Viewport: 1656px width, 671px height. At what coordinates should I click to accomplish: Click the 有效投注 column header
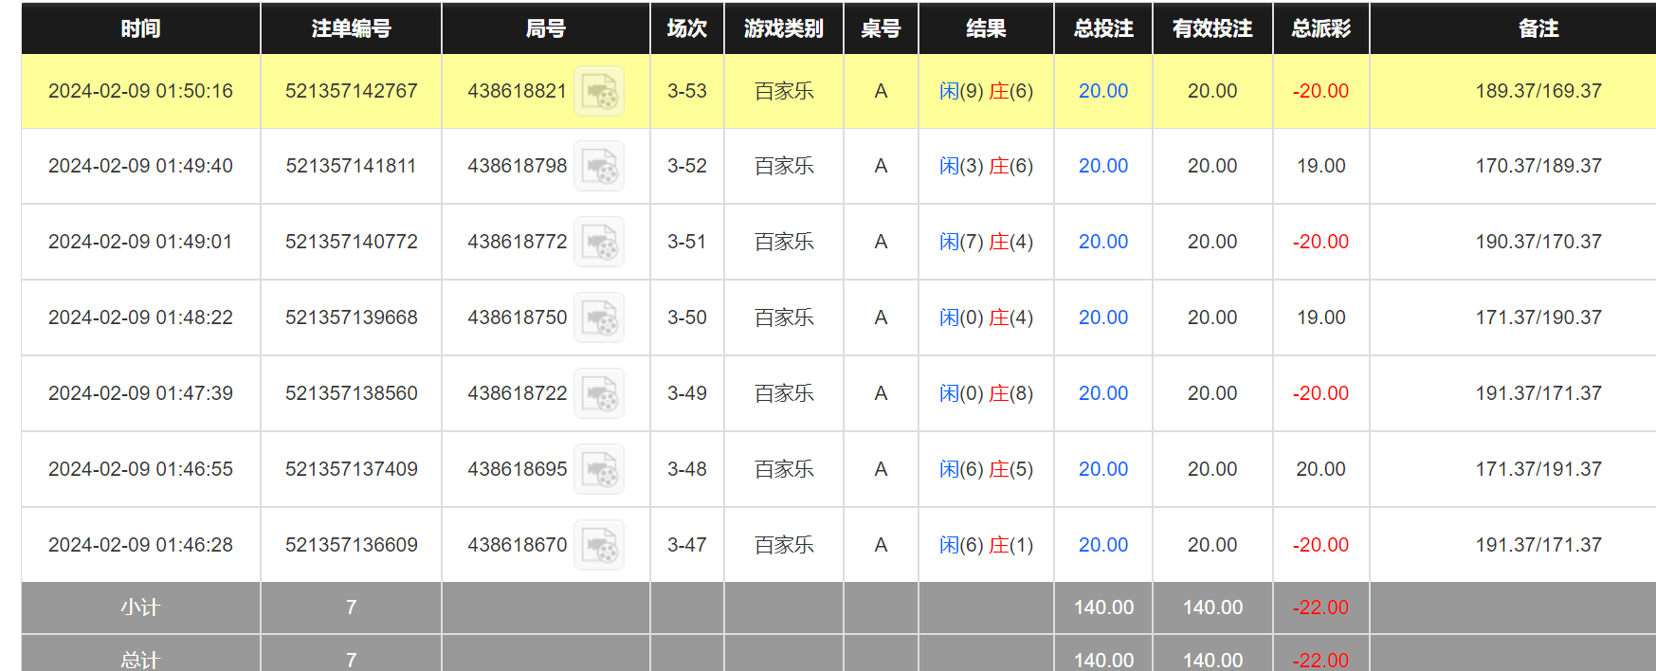(1212, 28)
